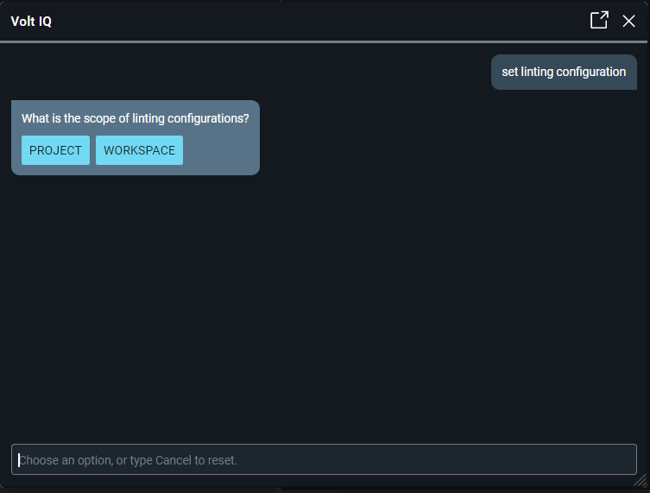The width and height of the screenshot is (650, 493).
Task: Pick the PROJECT quick-reply chip
Action: [x=55, y=150]
